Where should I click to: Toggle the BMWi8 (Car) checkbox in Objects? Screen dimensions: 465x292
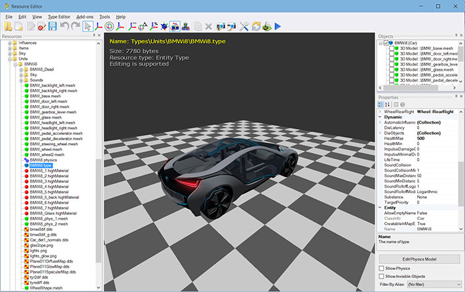(386, 43)
